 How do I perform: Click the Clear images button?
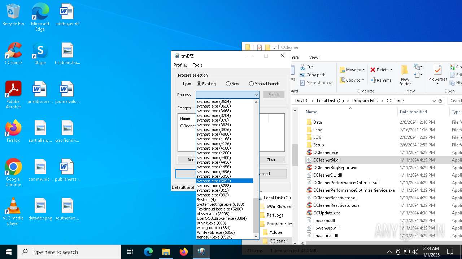(x=271, y=160)
